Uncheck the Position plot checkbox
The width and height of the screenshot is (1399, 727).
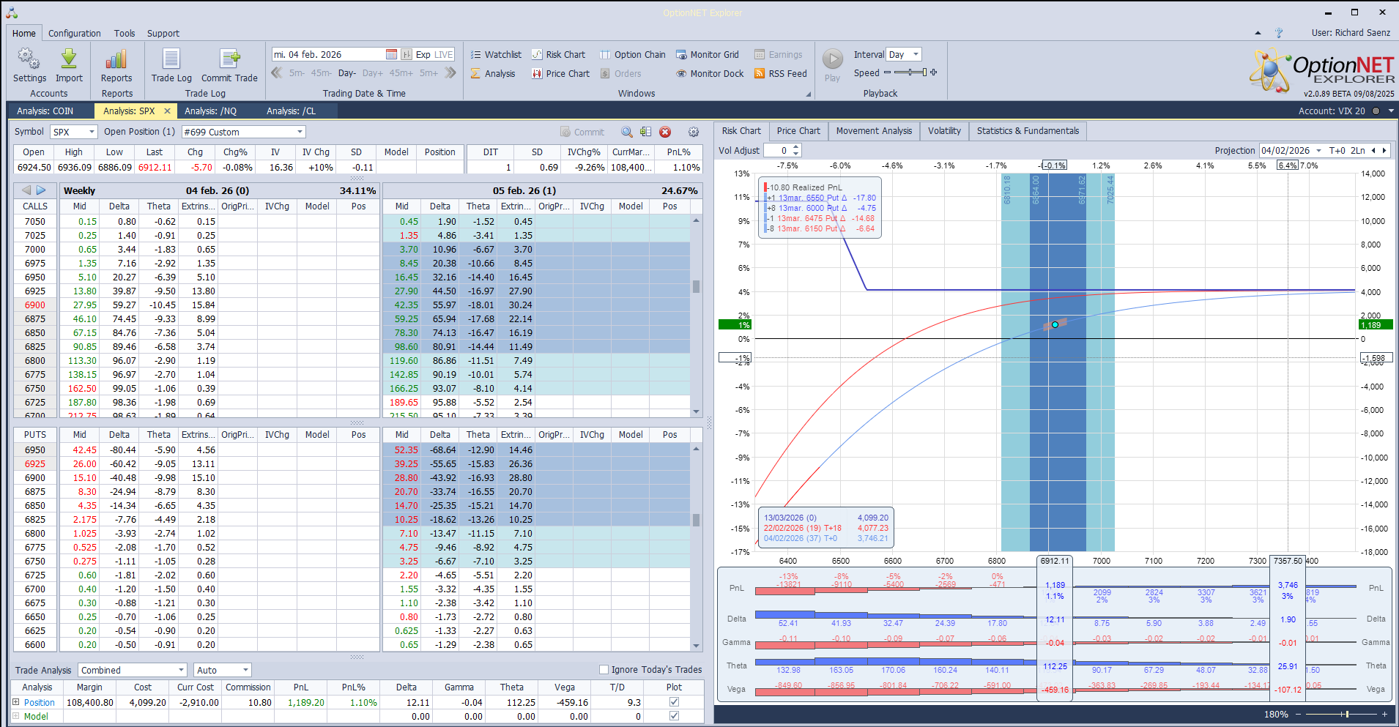pyautogui.click(x=674, y=702)
